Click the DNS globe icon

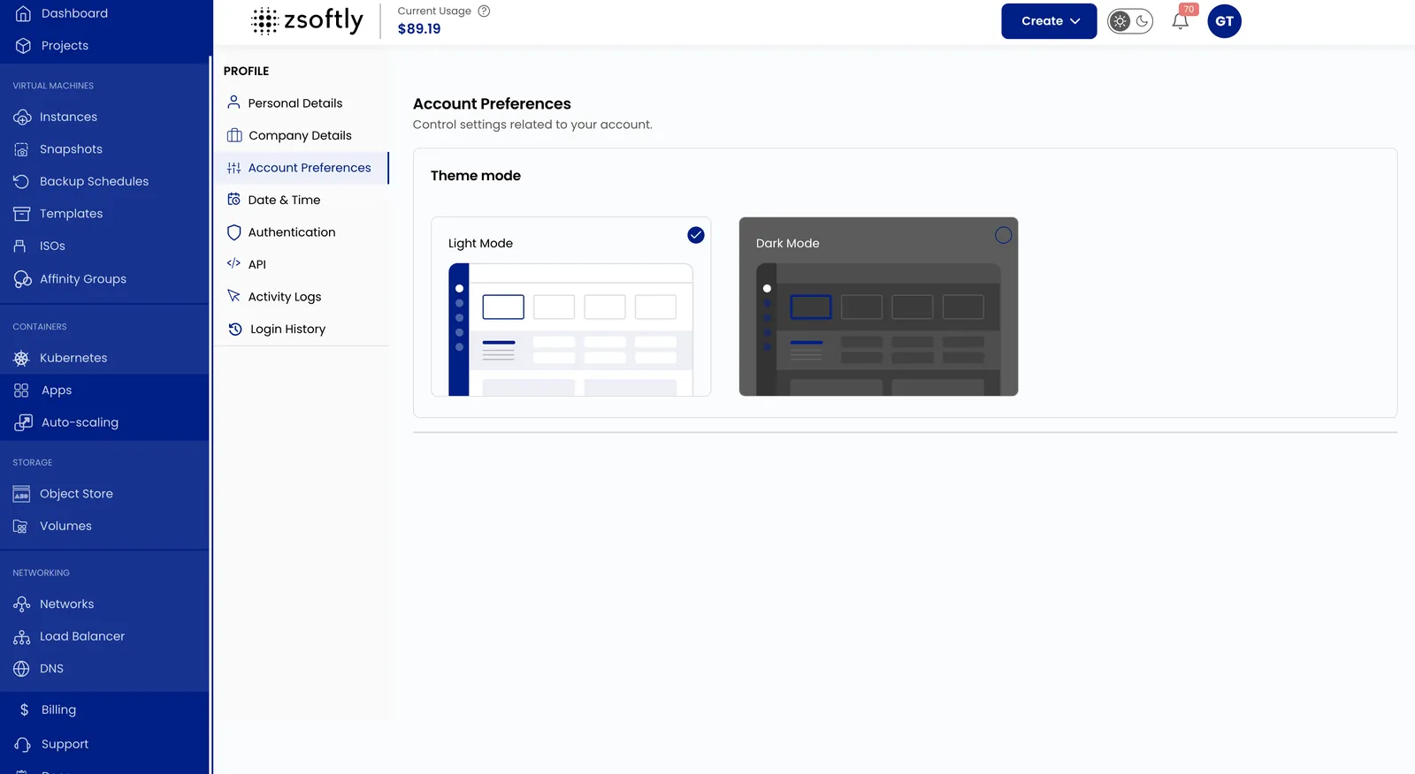click(21, 669)
